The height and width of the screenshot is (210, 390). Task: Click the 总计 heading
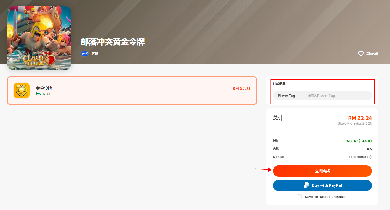pyautogui.click(x=278, y=118)
